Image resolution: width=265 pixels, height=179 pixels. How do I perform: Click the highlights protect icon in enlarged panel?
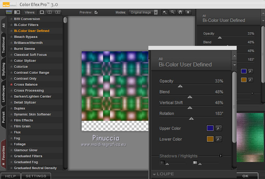coord(195,163)
